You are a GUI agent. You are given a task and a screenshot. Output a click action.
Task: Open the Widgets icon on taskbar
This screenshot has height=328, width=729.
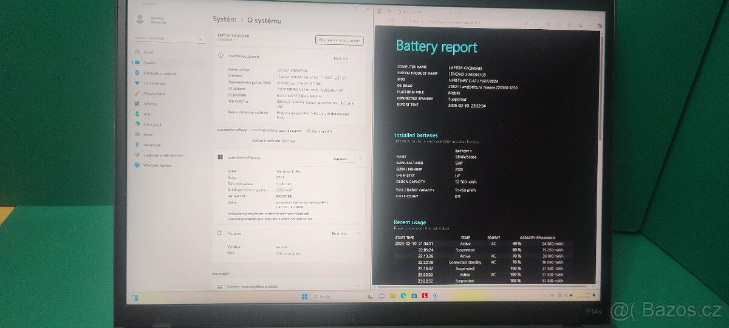136,297
